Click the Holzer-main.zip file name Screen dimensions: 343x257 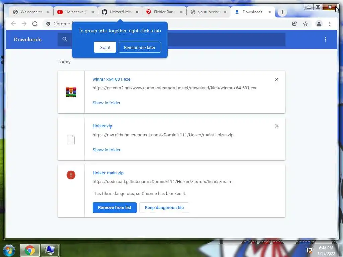tap(108, 173)
